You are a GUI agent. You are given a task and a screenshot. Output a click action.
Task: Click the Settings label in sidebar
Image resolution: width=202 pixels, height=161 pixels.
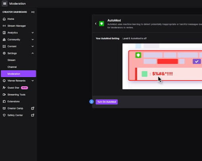(12, 53)
